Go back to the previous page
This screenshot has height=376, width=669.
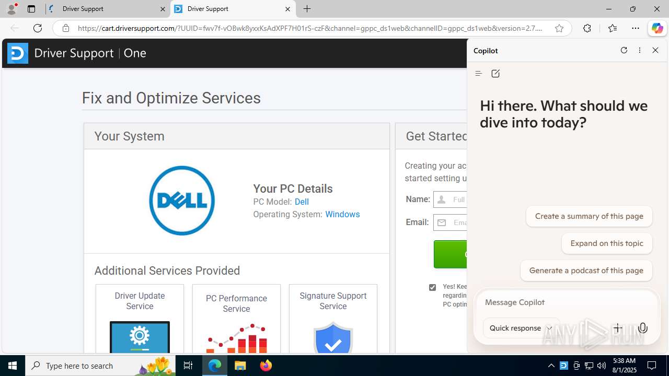15,28
